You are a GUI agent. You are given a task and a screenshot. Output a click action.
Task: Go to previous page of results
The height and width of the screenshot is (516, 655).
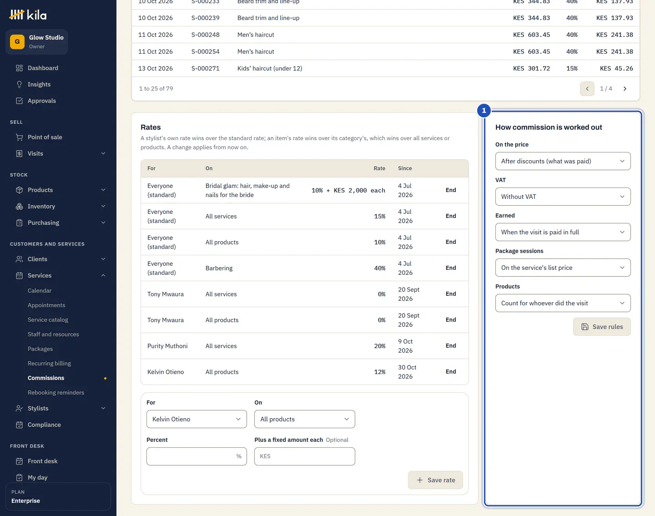(587, 89)
